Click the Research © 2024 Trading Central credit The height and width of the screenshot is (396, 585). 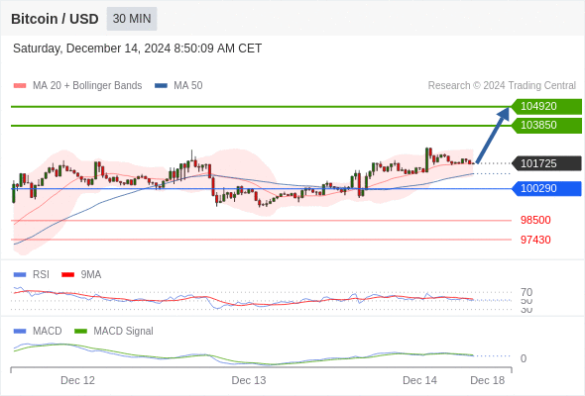pos(502,86)
